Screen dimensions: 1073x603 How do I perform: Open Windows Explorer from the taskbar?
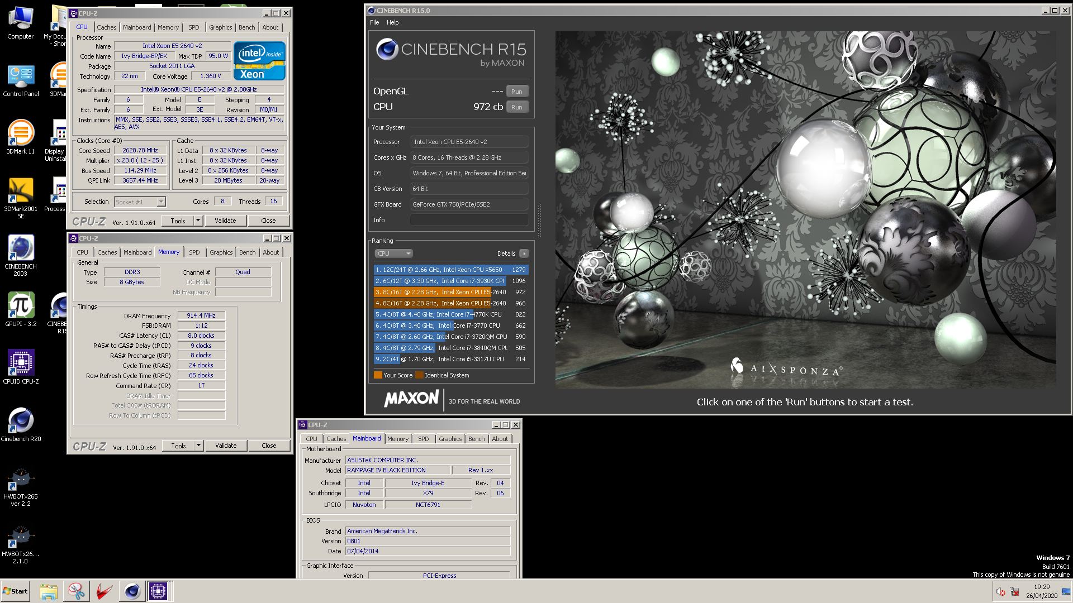pos(49,591)
